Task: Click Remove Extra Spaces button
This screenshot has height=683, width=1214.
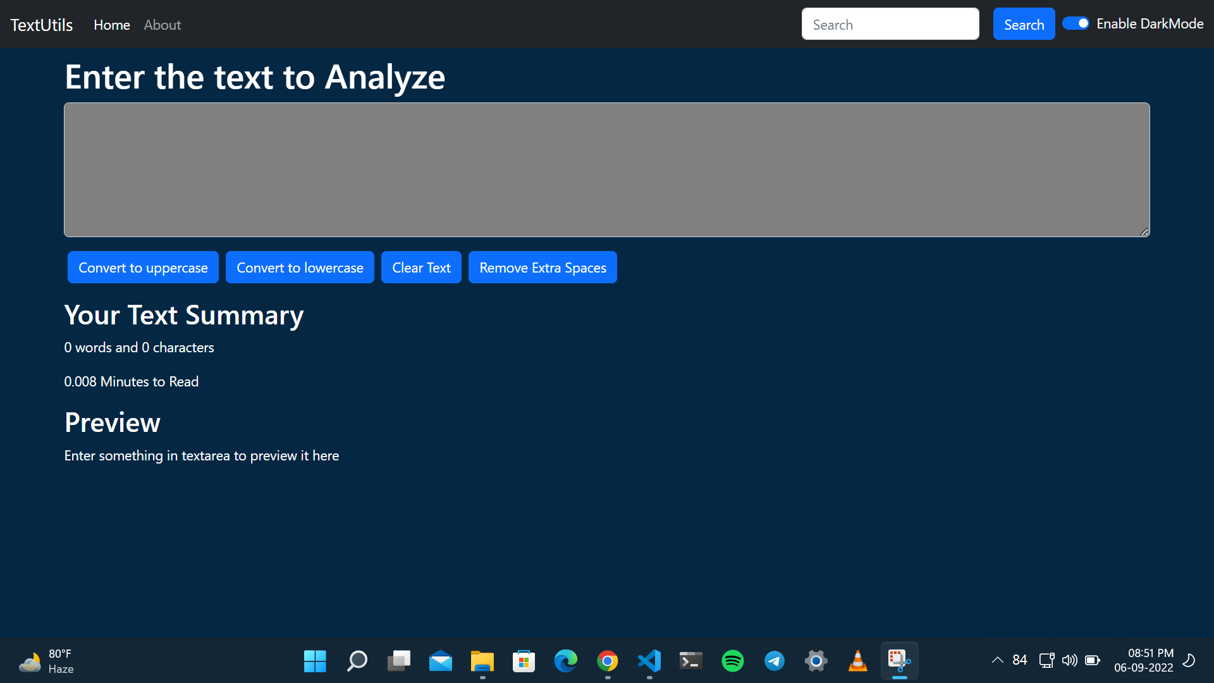Action: 543,268
